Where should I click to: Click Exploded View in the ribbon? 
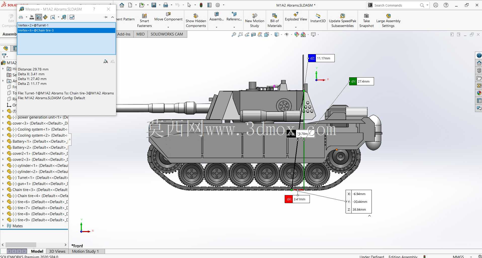(296, 17)
